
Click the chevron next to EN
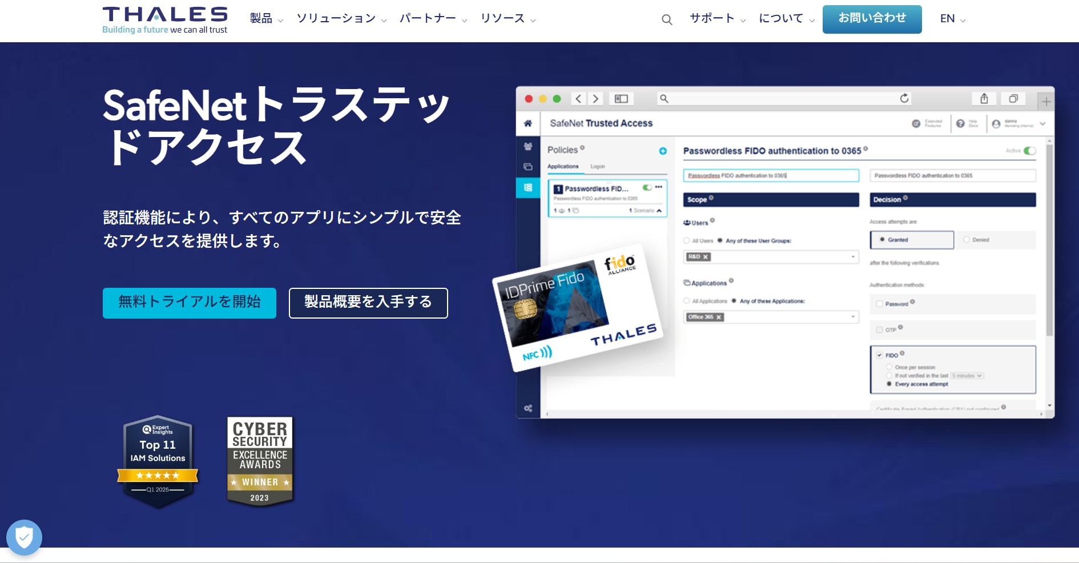pyautogui.click(x=963, y=21)
